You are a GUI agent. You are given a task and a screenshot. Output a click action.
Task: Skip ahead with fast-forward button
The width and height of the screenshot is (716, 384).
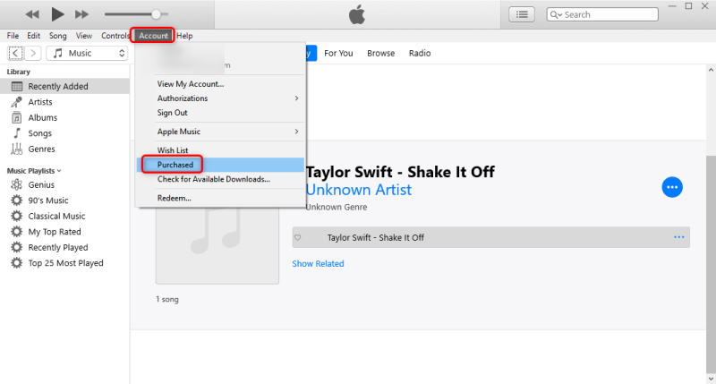81,14
